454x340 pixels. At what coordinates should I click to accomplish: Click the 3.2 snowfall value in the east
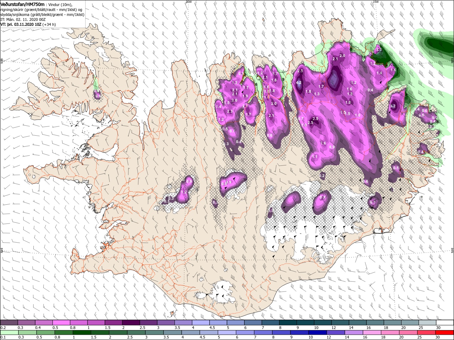(393, 106)
